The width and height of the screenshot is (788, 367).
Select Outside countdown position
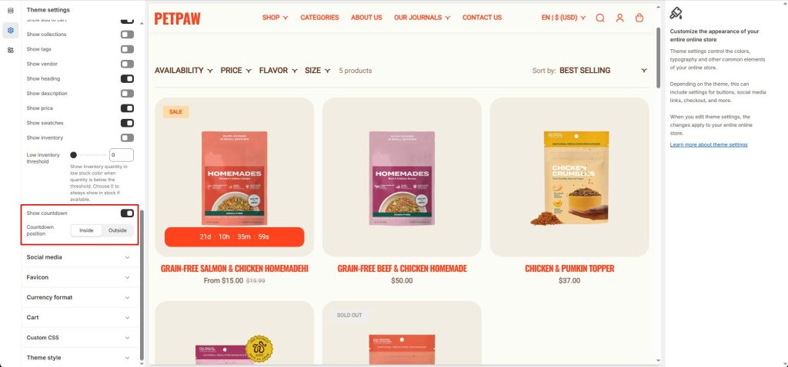tap(118, 230)
